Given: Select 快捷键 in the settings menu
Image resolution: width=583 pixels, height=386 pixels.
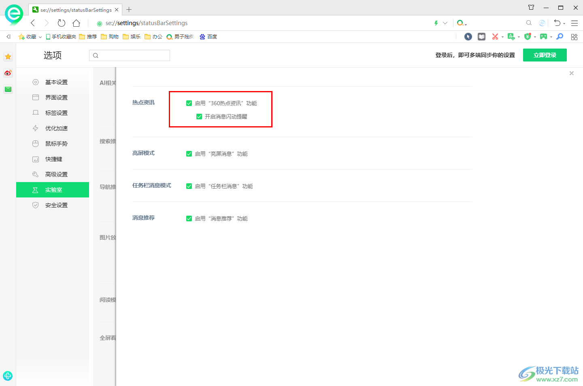Looking at the screenshot, I should 53,159.
